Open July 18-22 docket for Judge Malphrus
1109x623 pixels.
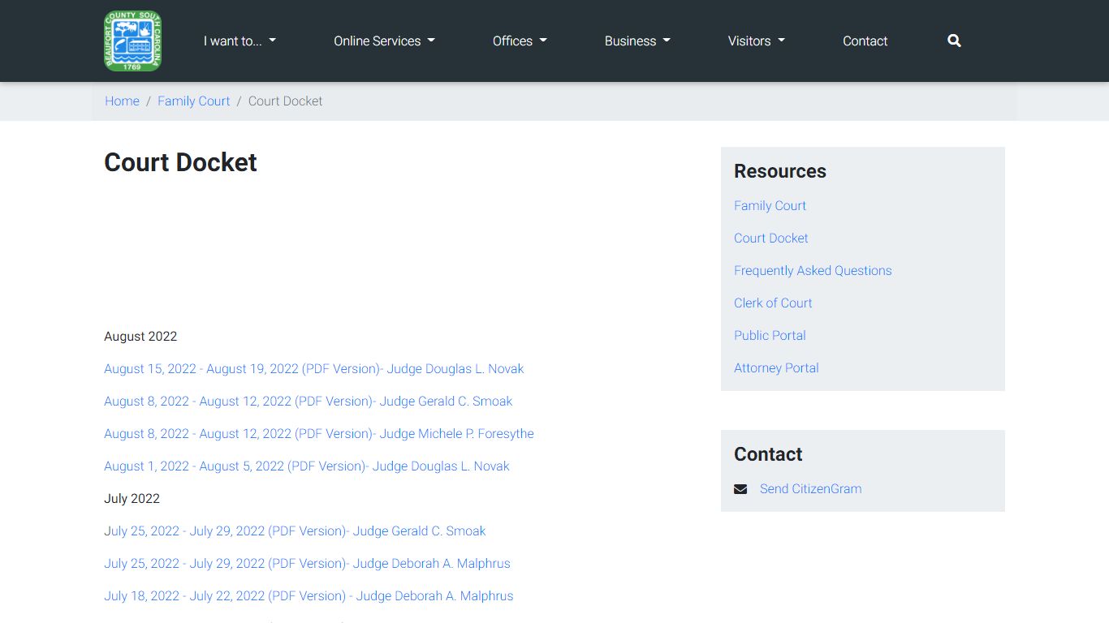[x=309, y=596]
